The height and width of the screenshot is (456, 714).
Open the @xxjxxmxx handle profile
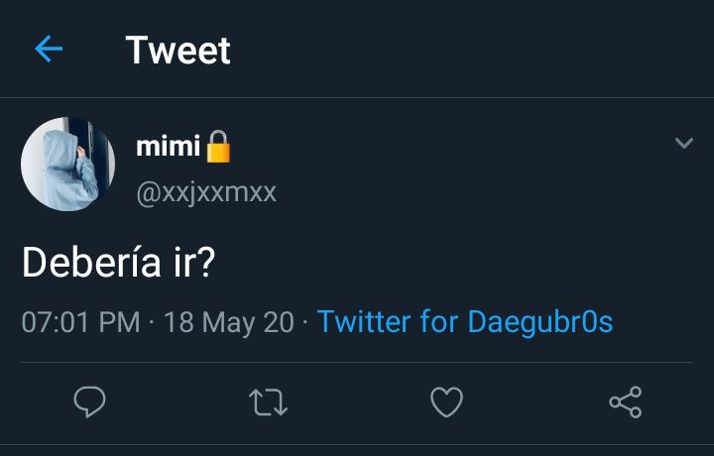206,193
